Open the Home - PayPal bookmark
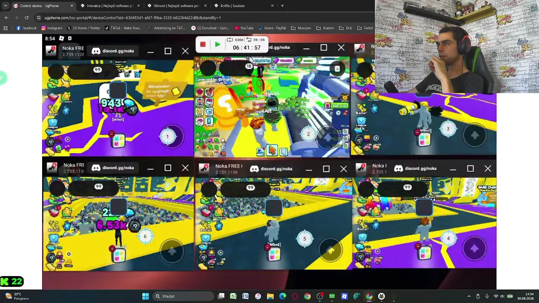The image size is (539, 303). point(272,28)
